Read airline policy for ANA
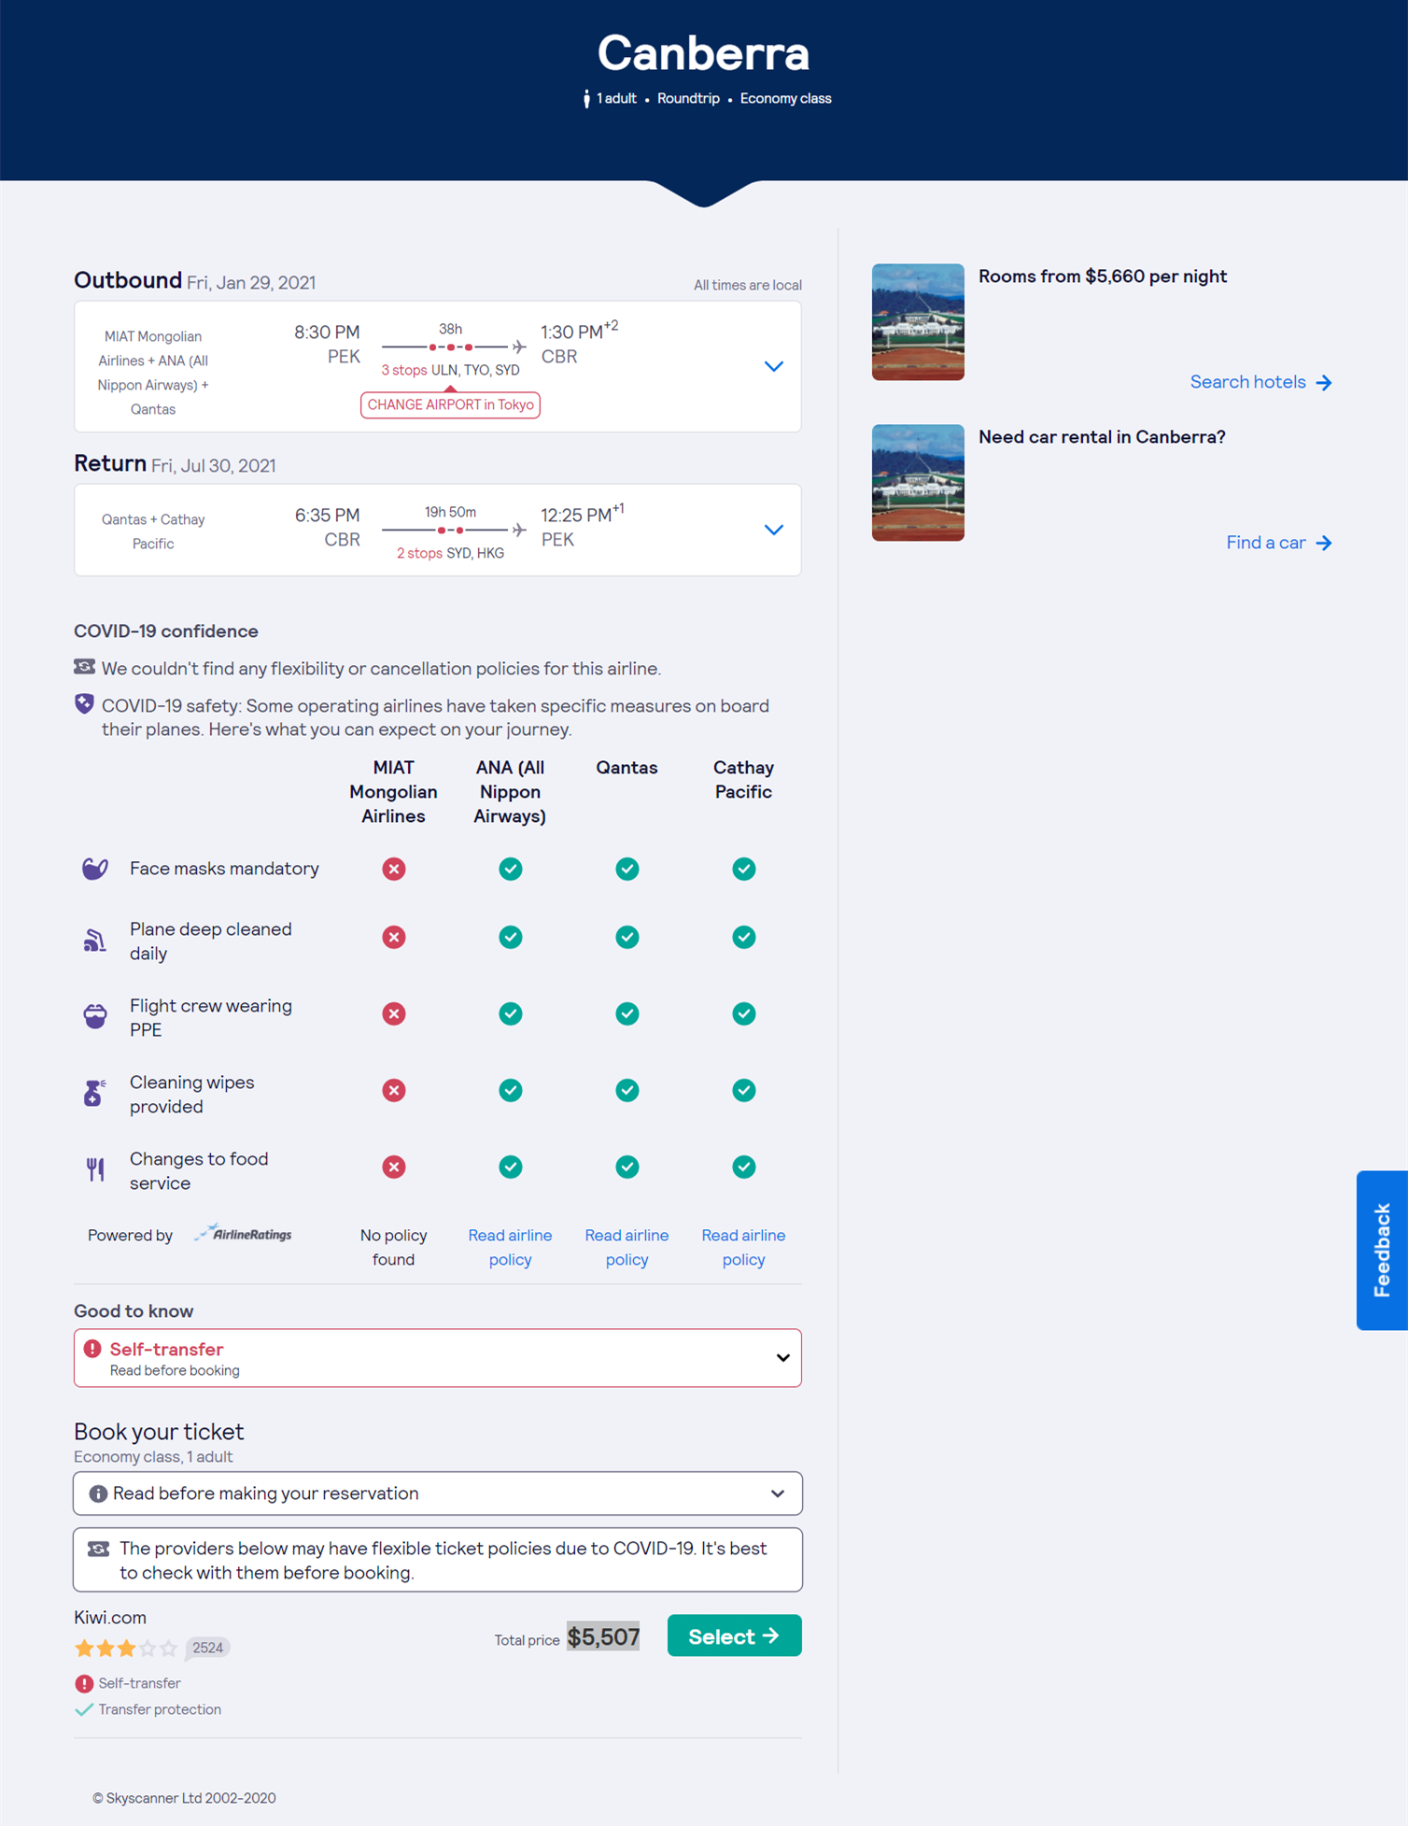Viewport: 1408px width, 1826px height. point(510,1247)
